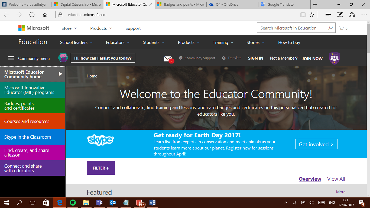Open the shopping cart icon
This screenshot has height=208, width=370.
point(341,28)
